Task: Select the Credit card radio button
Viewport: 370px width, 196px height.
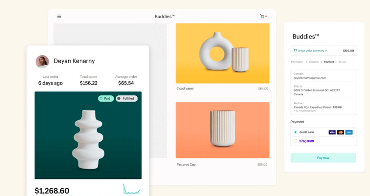Action: click(295, 132)
